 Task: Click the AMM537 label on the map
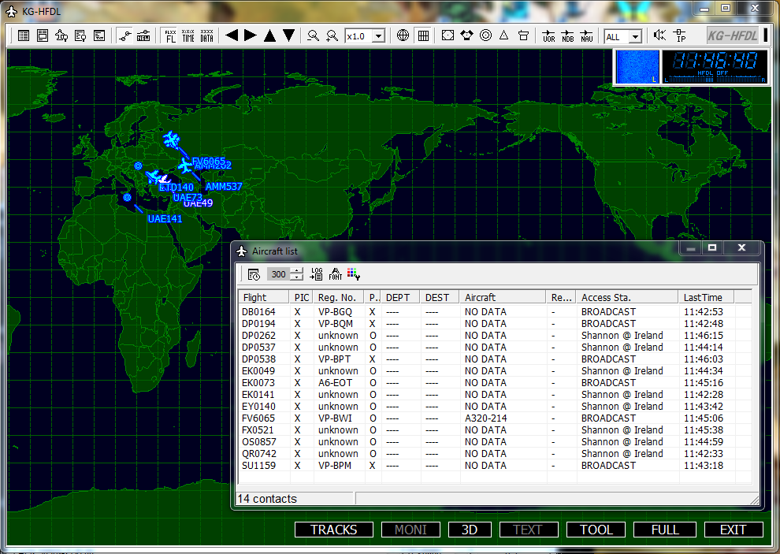[x=224, y=187]
